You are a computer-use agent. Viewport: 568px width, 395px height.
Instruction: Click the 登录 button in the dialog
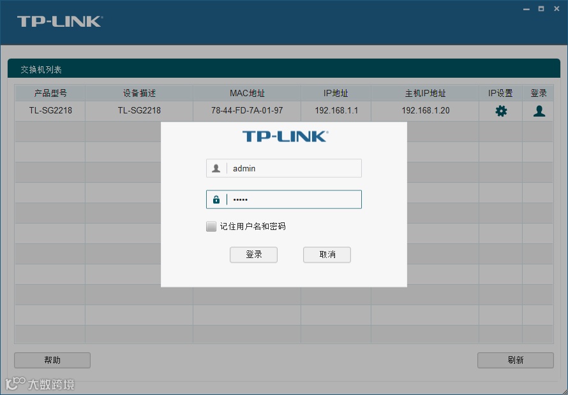pos(253,255)
